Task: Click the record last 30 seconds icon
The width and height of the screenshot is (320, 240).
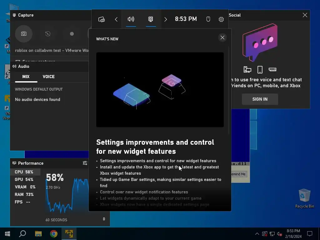Action: 48,34
